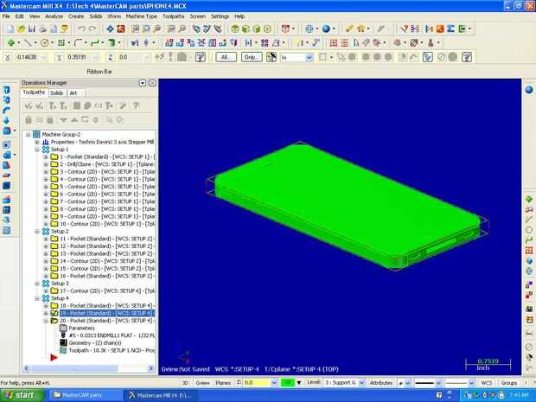Select the Fillet entities tool
The width and height of the screenshot is (536, 402).
click(78, 43)
